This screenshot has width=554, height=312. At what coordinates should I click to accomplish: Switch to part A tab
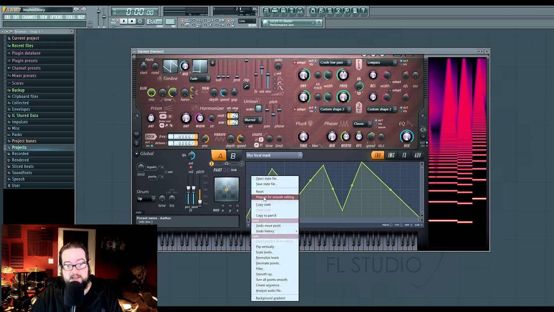tap(220, 156)
